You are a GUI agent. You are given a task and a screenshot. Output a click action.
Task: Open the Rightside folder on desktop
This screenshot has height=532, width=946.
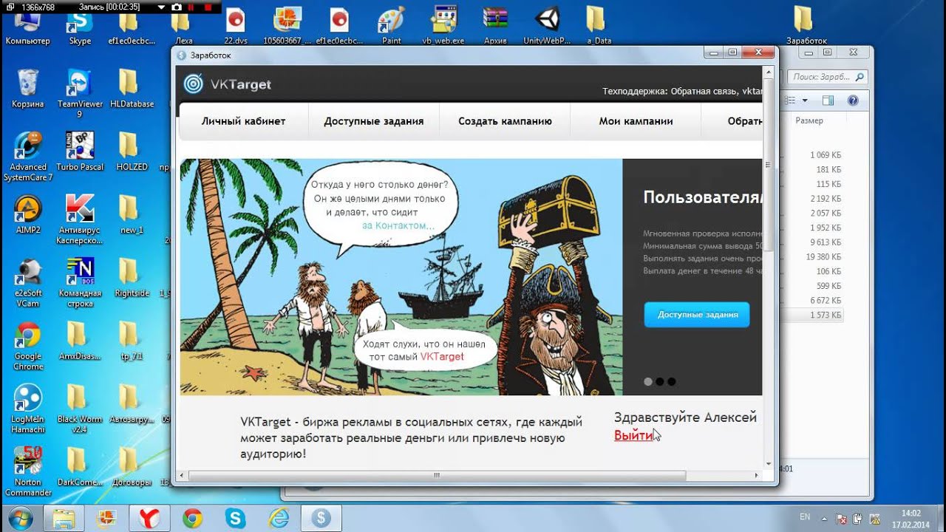click(x=132, y=278)
